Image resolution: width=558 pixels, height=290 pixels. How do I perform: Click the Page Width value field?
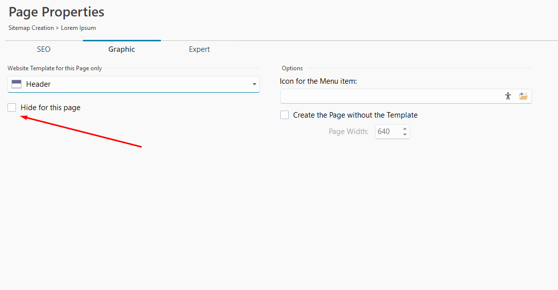click(387, 132)
